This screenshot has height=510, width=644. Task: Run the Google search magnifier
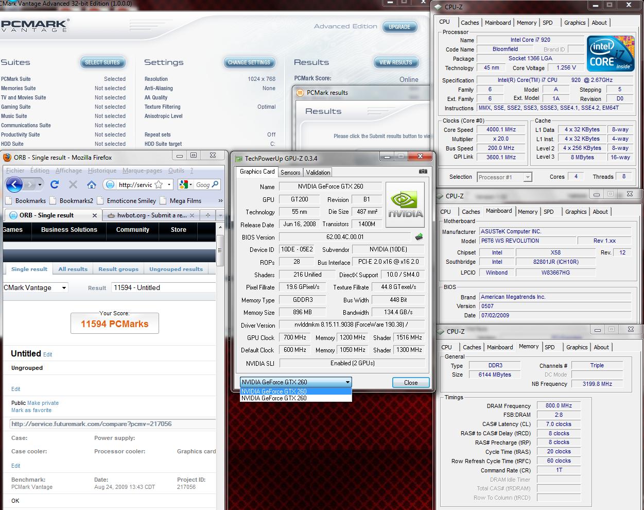215,184
